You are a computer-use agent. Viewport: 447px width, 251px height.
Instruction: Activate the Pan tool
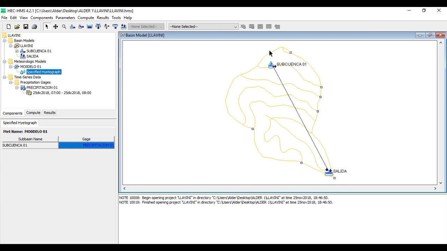pos(56,26)
